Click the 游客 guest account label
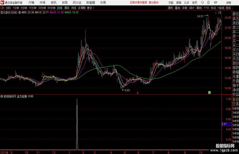The height and width of the screenshot is (154, 239). (228, 3)
